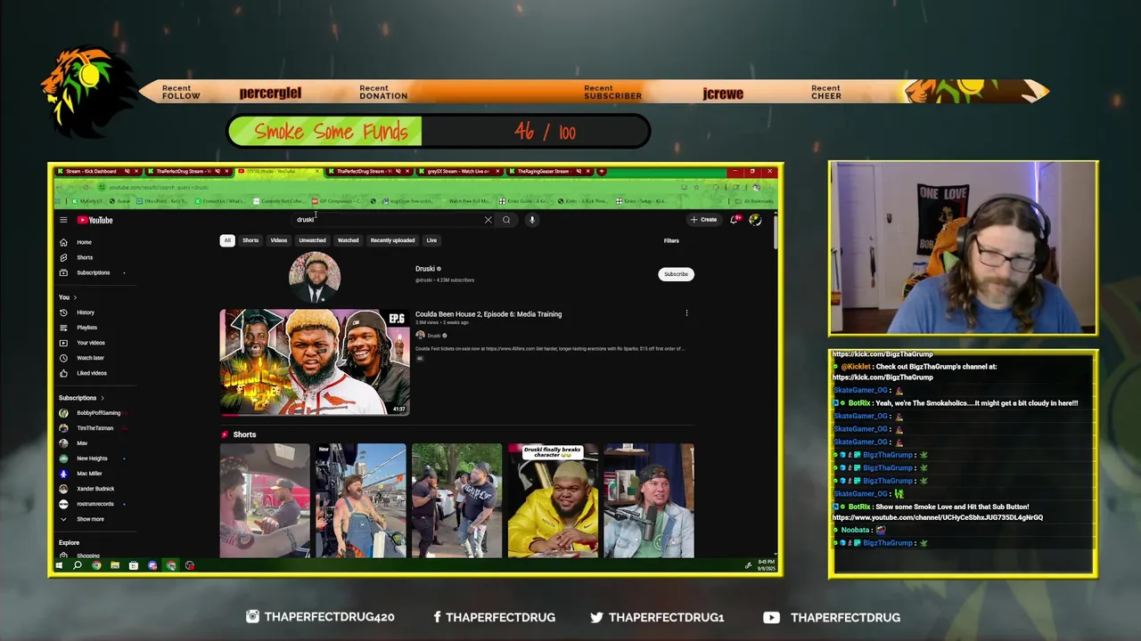Clear the search box with the X icon
The height and width of the screenshot is (641, 1141).
pyautogui.click(x=488, y=220)
